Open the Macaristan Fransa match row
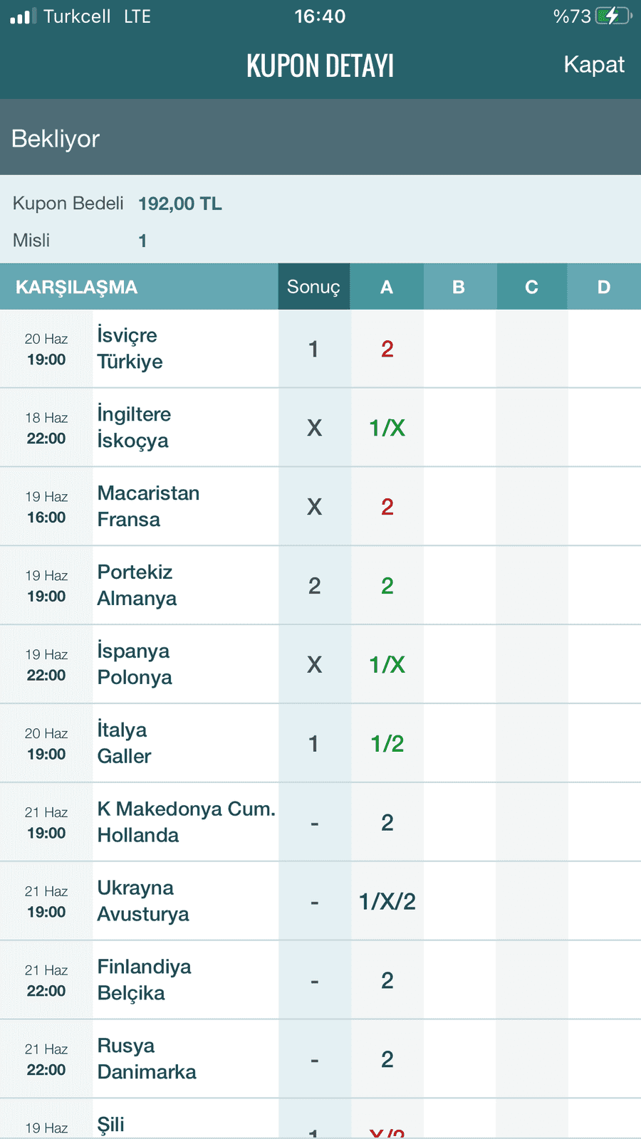This screenshot has height=1139, width=641. click(x=320, y=507)
